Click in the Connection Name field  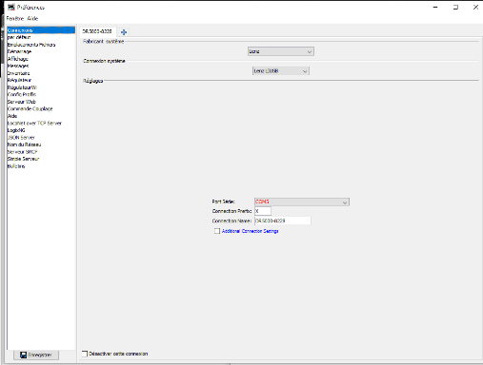click(283, 221)
